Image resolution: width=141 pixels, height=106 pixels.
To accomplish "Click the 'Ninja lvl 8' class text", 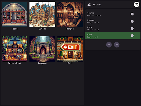I will (93, 23).
